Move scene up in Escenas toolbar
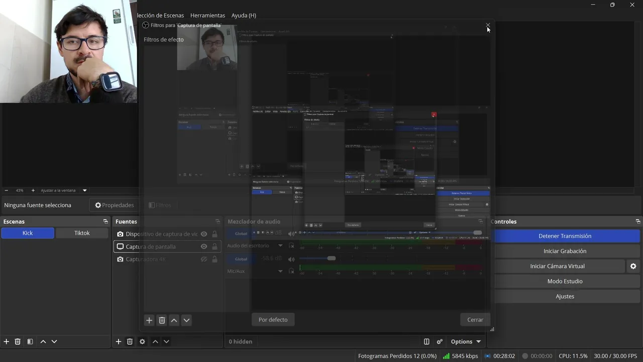Image resolution: width=643 pixels, height=362 pixels. pyautogui.click(x=43, y=341)
